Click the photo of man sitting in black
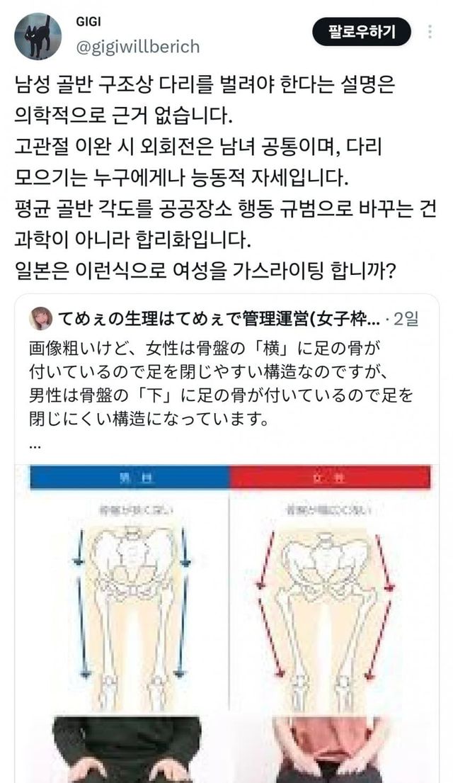This screenshot has width=453, height=783. click(127, 749)
